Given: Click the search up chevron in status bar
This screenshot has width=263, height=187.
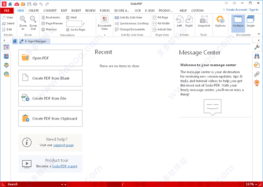Looking at the screenshot, I should click(x=65, y=184).
